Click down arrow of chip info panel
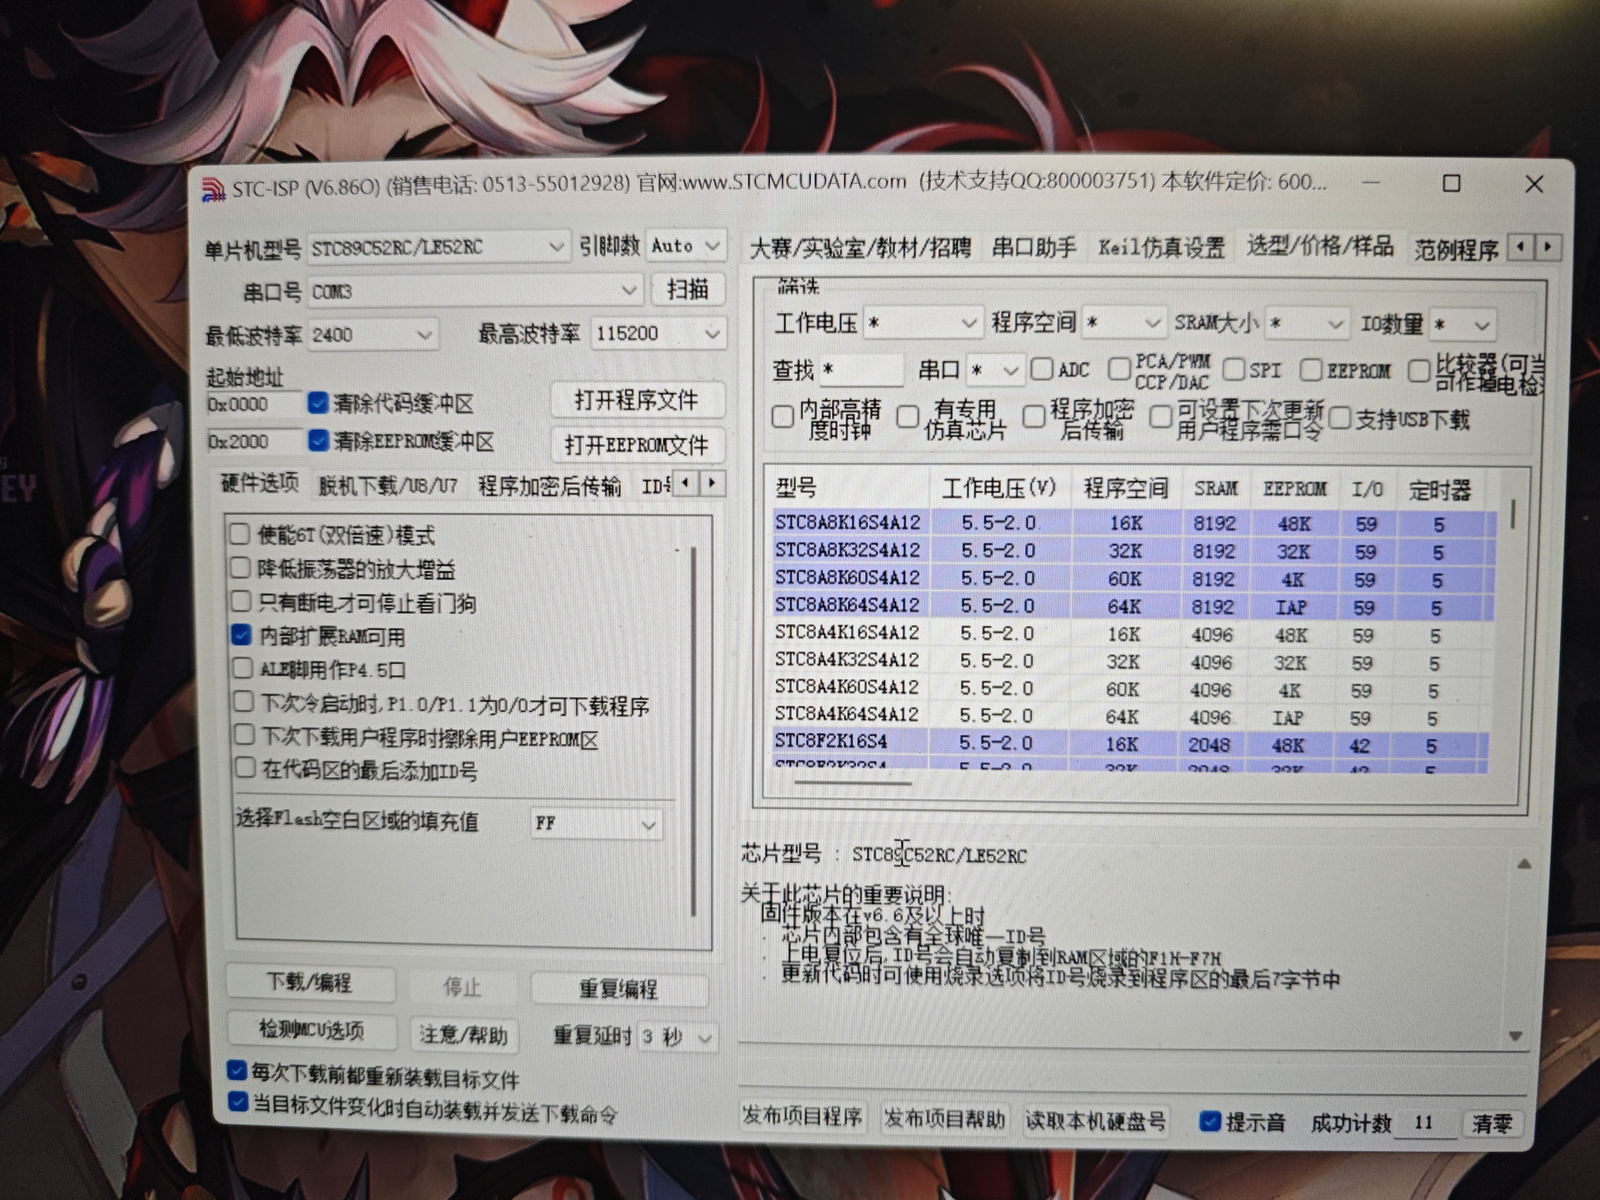This screenshot has height=1200, width=1600. (x=1516, y=1036)
